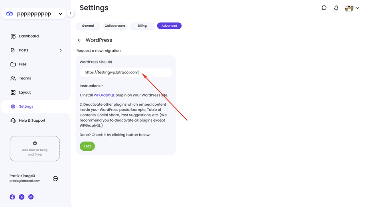Screen dimensions: 367x207
Task: Open the profile avatar dropdown
Action: pos(352,8)
